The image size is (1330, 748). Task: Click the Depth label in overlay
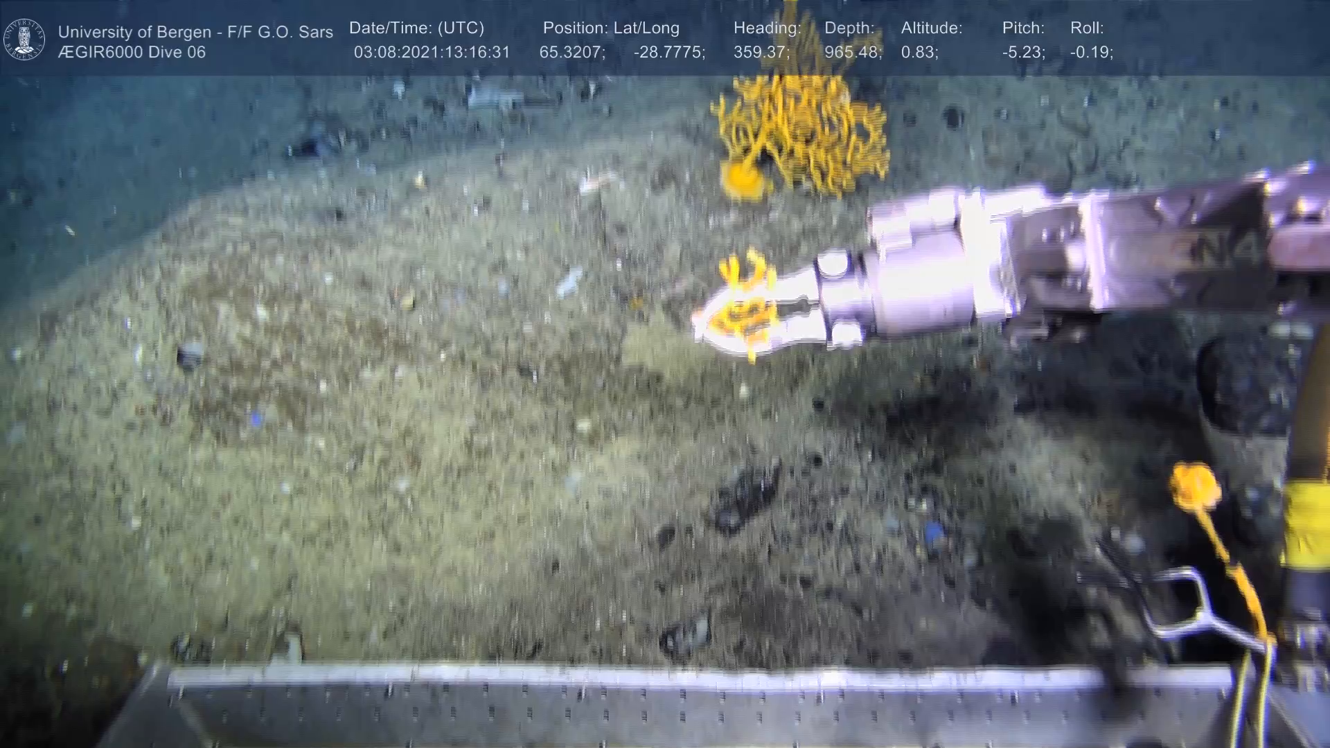coord(849,28)
